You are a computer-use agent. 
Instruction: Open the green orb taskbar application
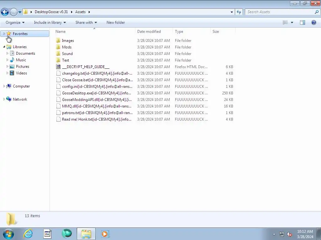coord(67,233)
